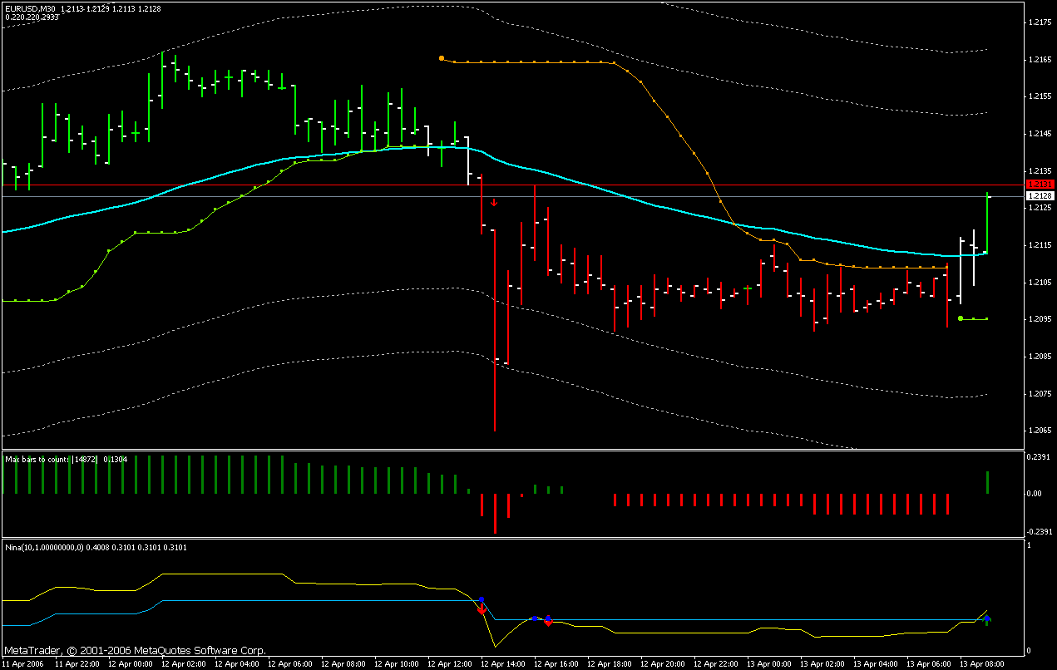1057x670 pixels.
Task: Click the 1.2155 price axis label
Action: pos(1040,96)
